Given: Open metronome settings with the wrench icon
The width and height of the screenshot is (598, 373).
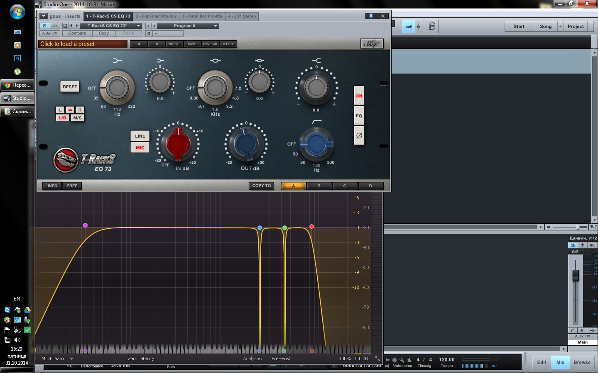Looking at the screenshot, I should click(x=402, y=360).
